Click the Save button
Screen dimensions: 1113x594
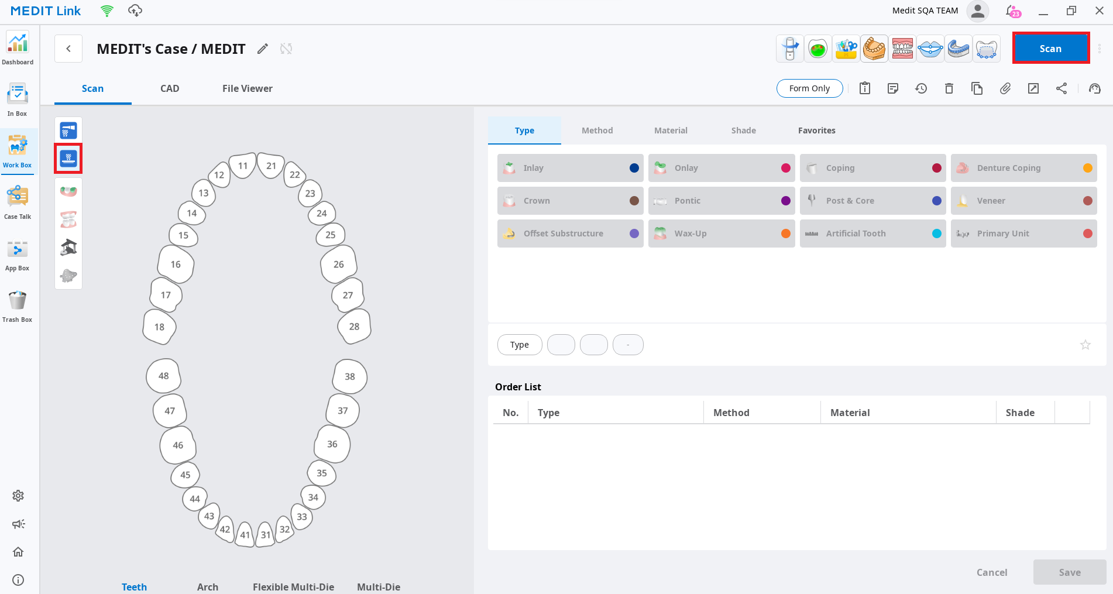[x=1070, y=572]
